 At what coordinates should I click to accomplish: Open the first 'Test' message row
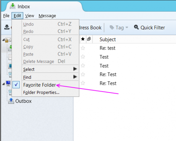point(128,57)
